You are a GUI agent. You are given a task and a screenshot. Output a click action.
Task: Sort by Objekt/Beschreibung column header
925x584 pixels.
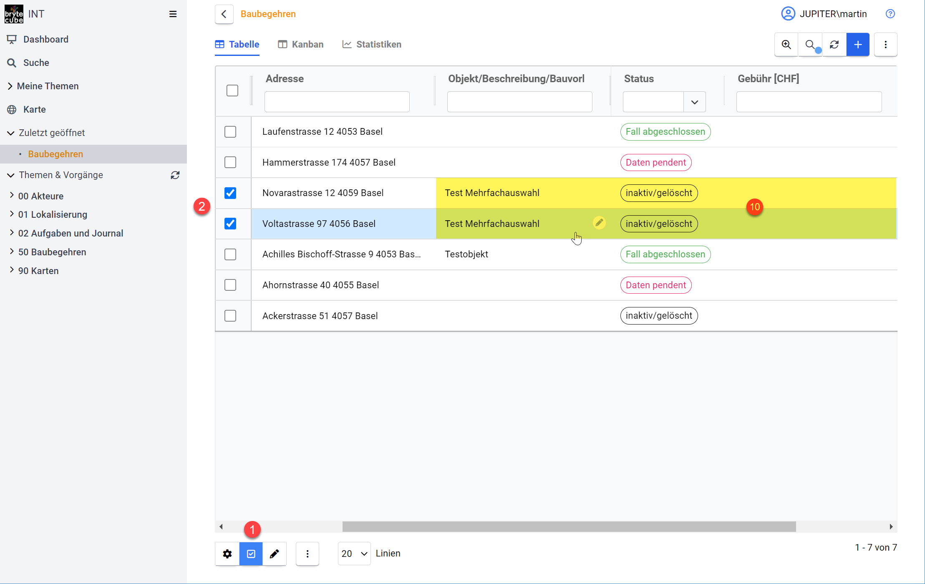coord(516,78)
